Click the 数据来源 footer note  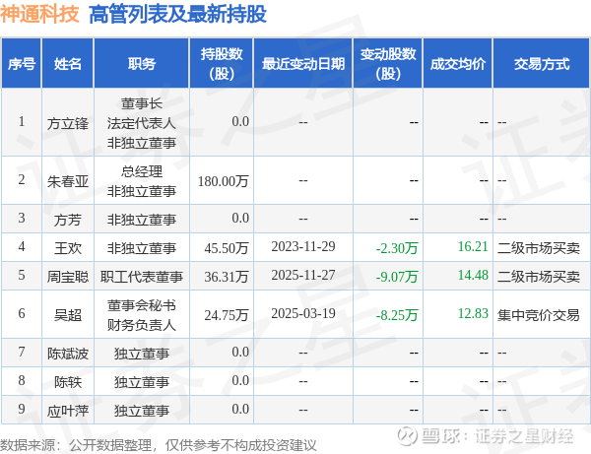(x=159, y=445)
